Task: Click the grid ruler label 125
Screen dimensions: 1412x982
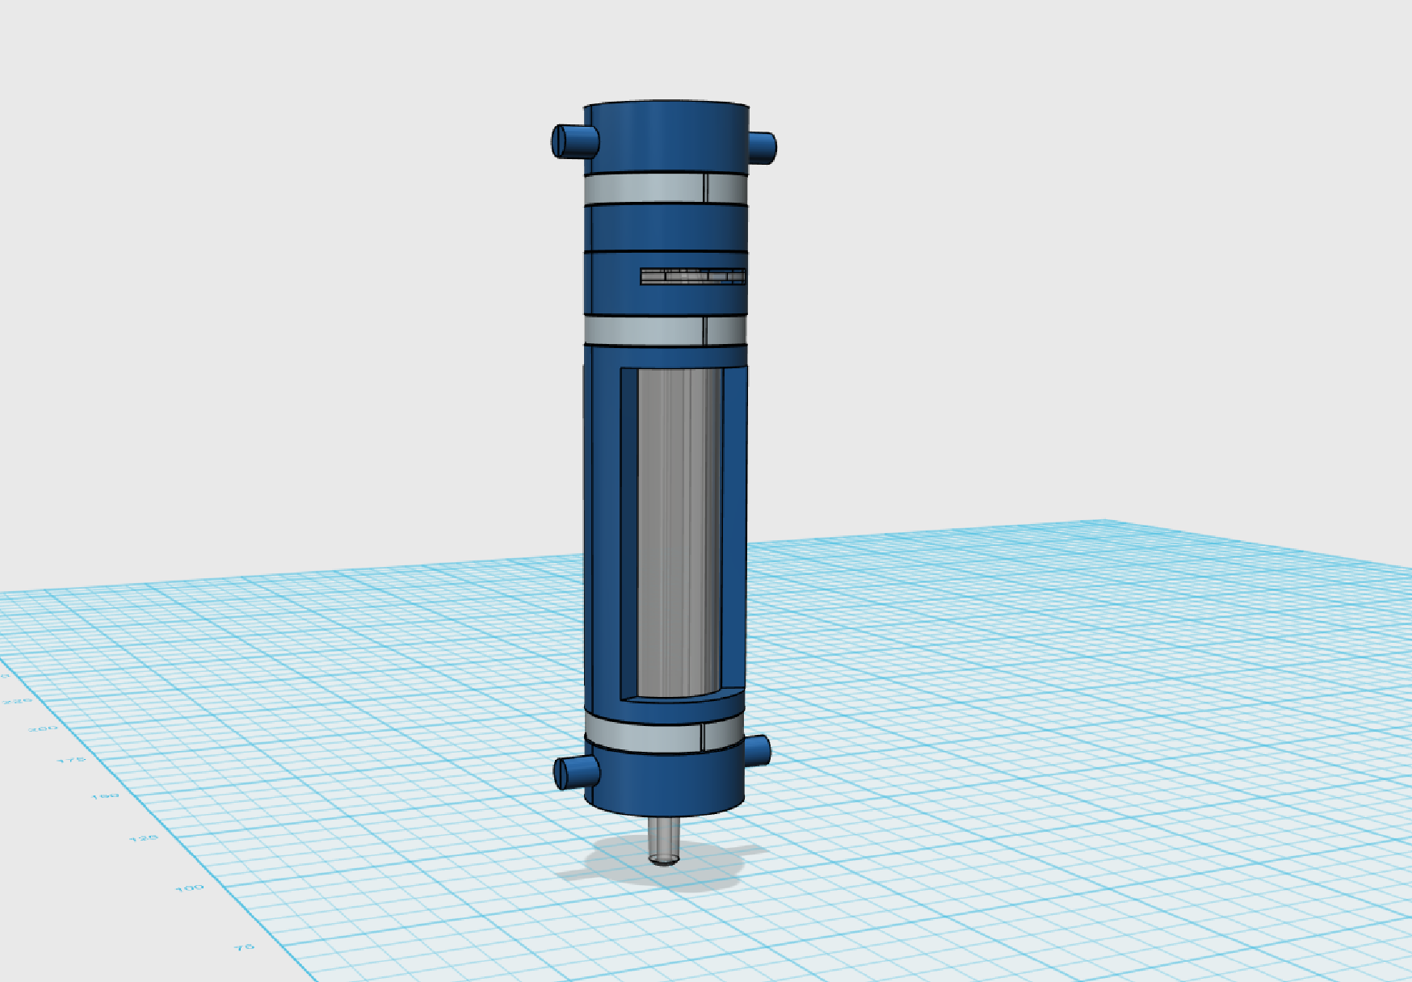Action: tap(144, 838)
